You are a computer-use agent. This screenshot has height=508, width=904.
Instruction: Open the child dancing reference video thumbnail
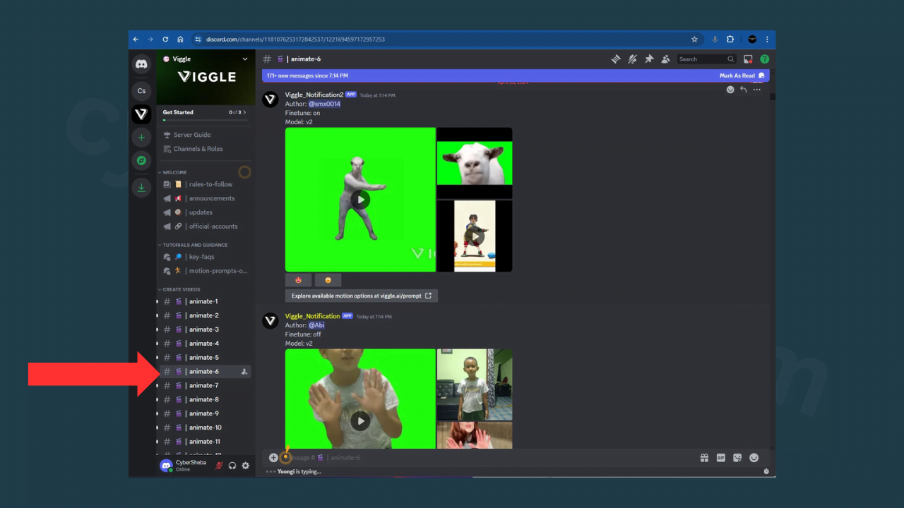pos(475,236)
